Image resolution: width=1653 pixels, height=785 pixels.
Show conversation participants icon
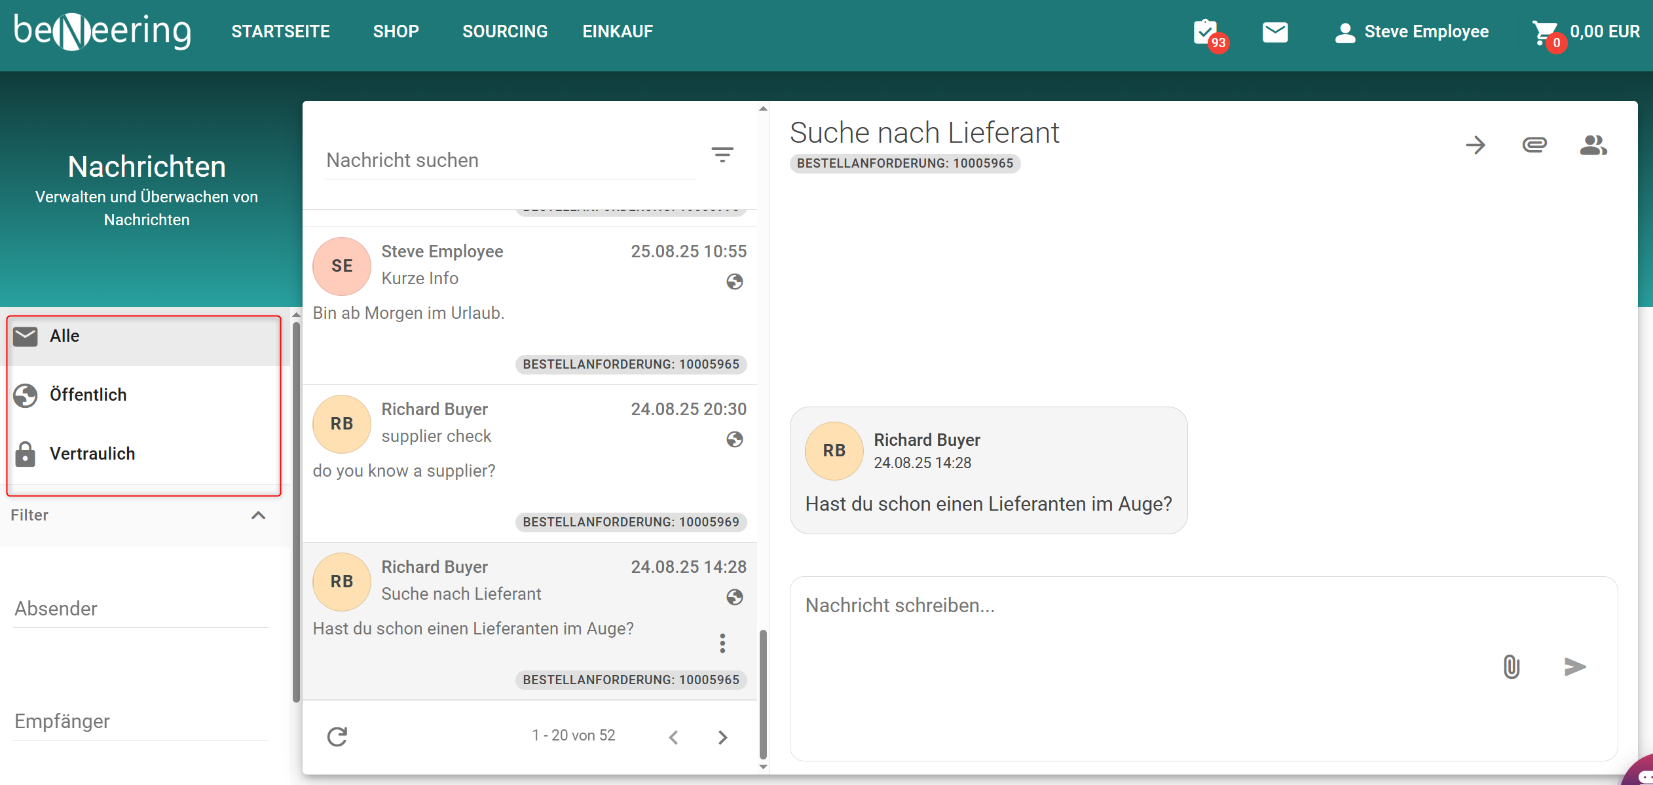pos(1593,145)
